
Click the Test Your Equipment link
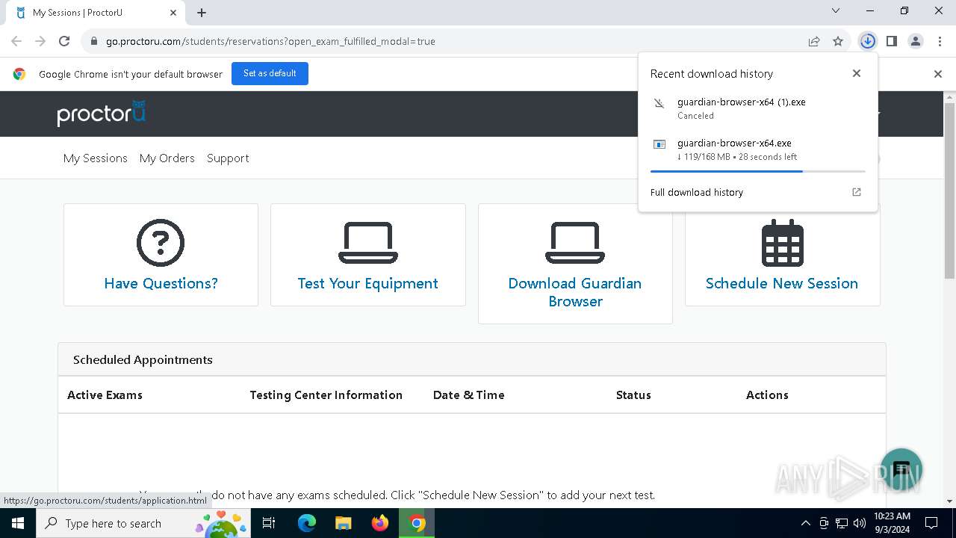click(x=368, y=283)
